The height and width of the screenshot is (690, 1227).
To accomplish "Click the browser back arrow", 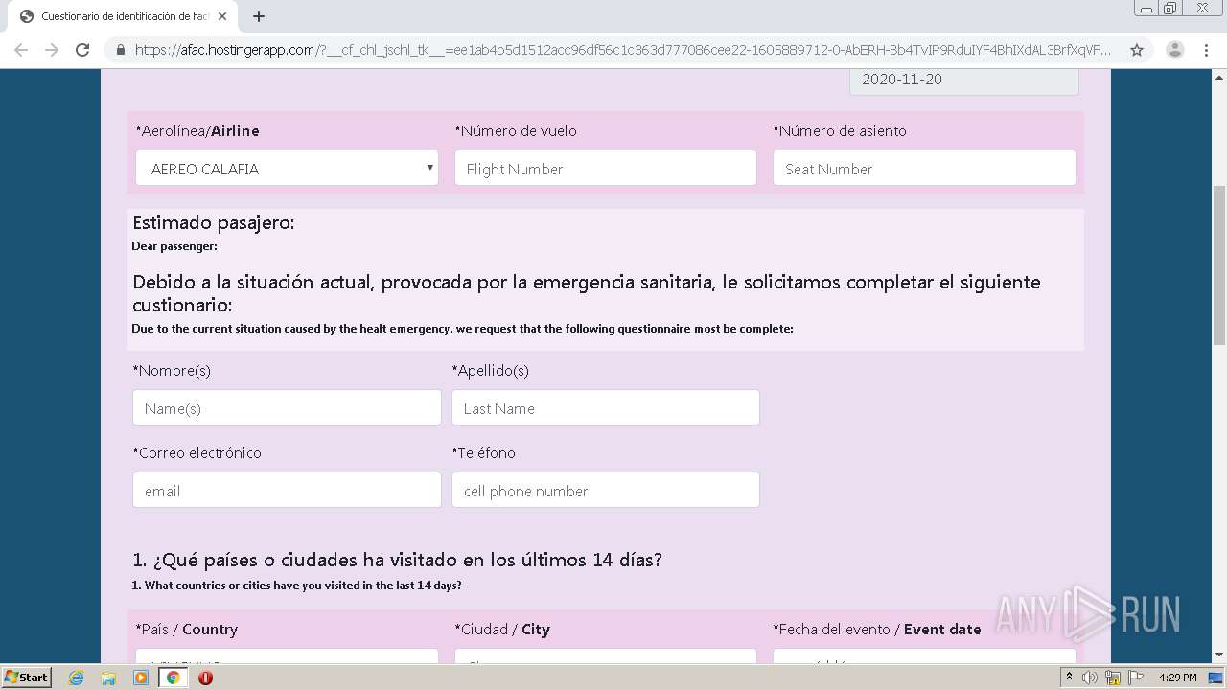I will 21,50.
